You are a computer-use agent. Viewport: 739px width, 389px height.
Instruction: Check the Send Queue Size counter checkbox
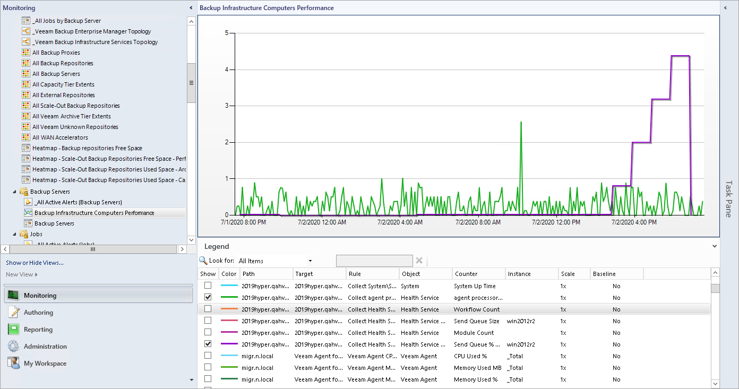[208, 321]
